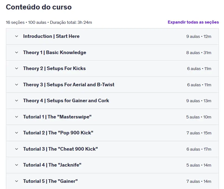
Task: Open 'Tutorial 2 | The Pop 900 Kick' title
Action: (x=58, y=133)
